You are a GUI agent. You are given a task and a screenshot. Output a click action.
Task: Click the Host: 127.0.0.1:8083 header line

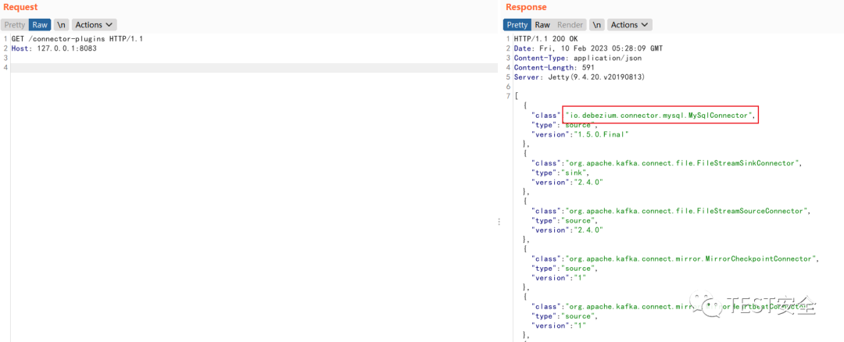click(x=54, y=48)
